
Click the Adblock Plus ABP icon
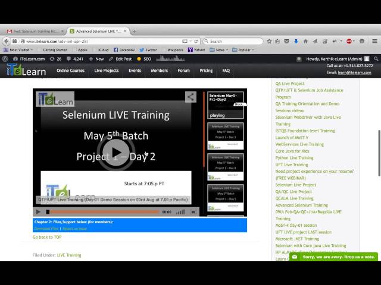[349, 41]
